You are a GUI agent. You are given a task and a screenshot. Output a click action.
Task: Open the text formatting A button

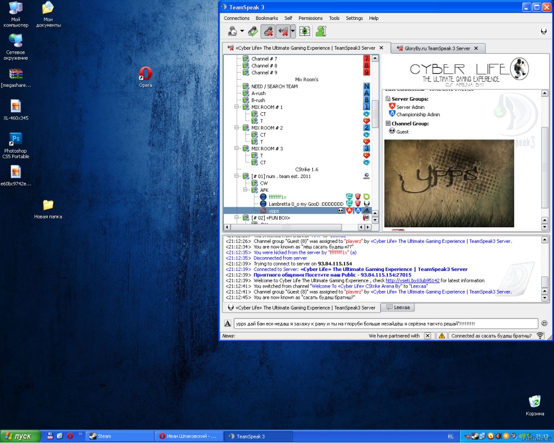click(x=228, y=324)
